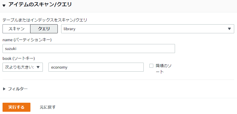
Task: Click the アイテムのスキャン/クエリ heading text
Action: tap(40, 4)
